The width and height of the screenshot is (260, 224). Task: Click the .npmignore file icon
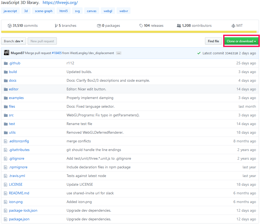coord(6,167)
